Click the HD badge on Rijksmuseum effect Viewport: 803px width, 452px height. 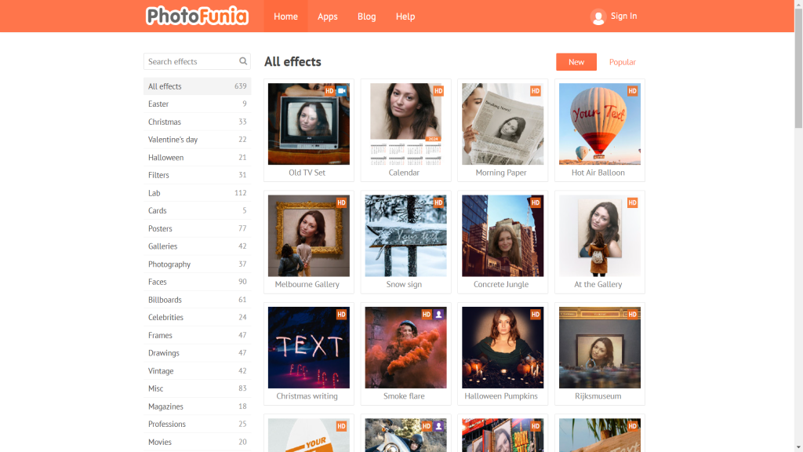(x=632, y=315)
